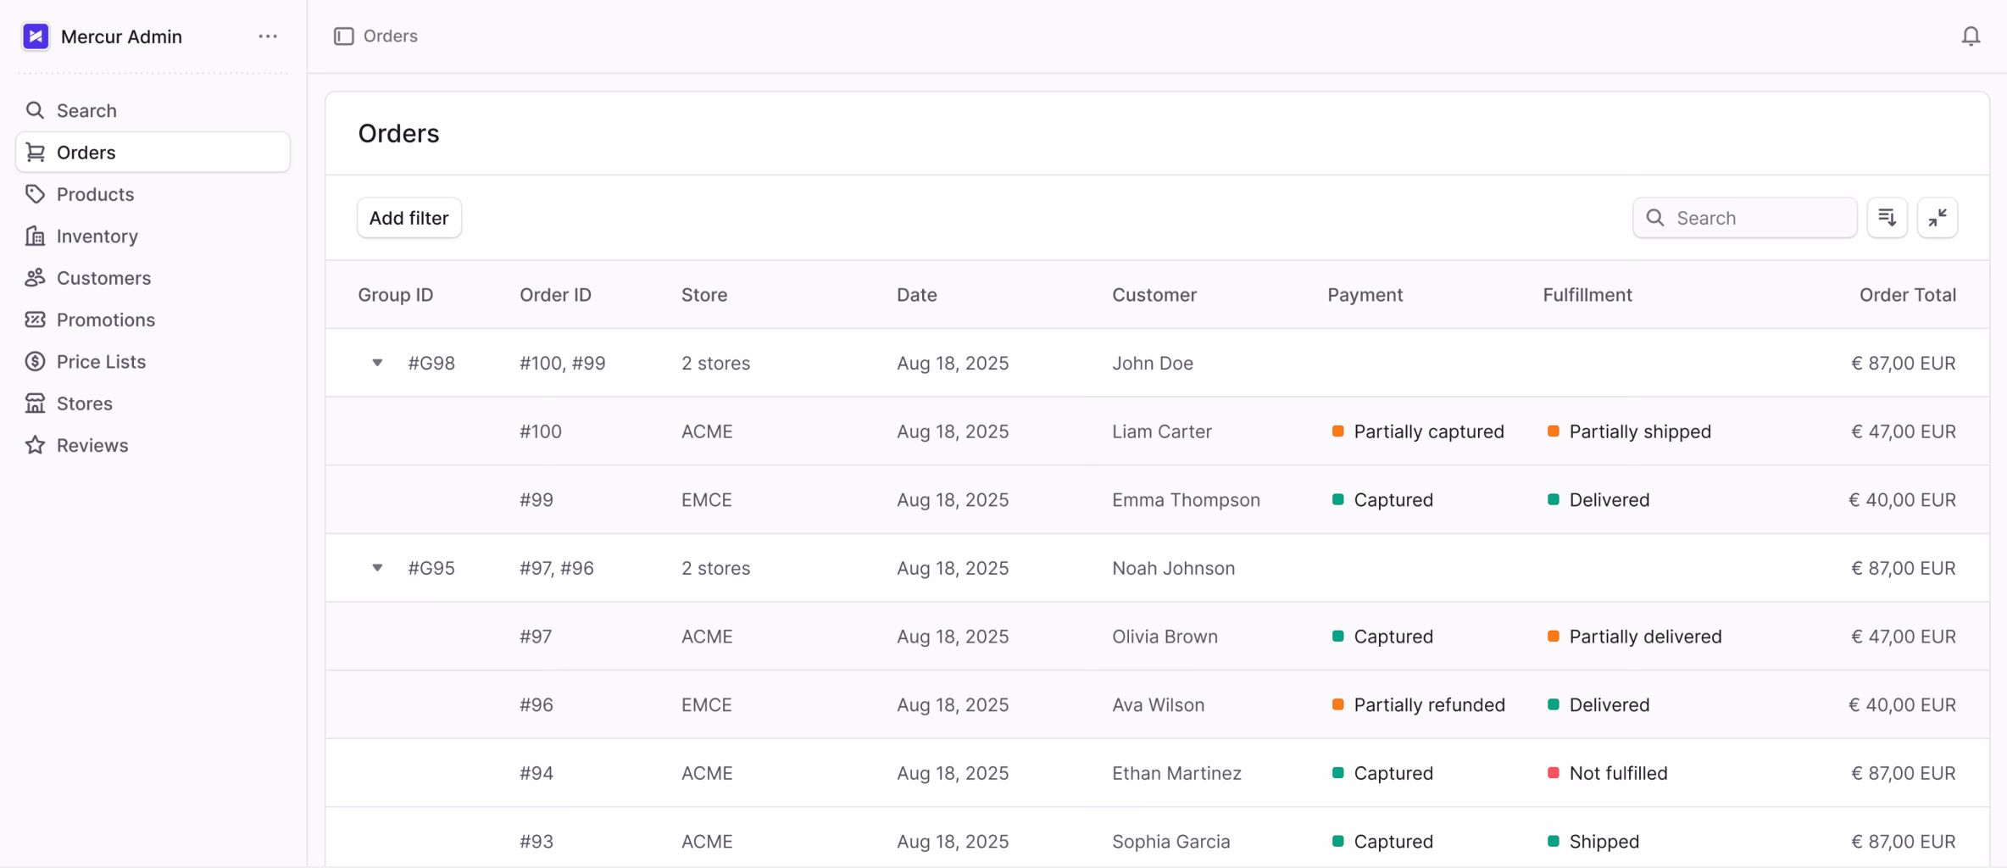The width and height of the screenshot is (2007, 868).
Task: Click customer Ethan Martinez
Action: pyautogui.click(x=1176, y=773)
